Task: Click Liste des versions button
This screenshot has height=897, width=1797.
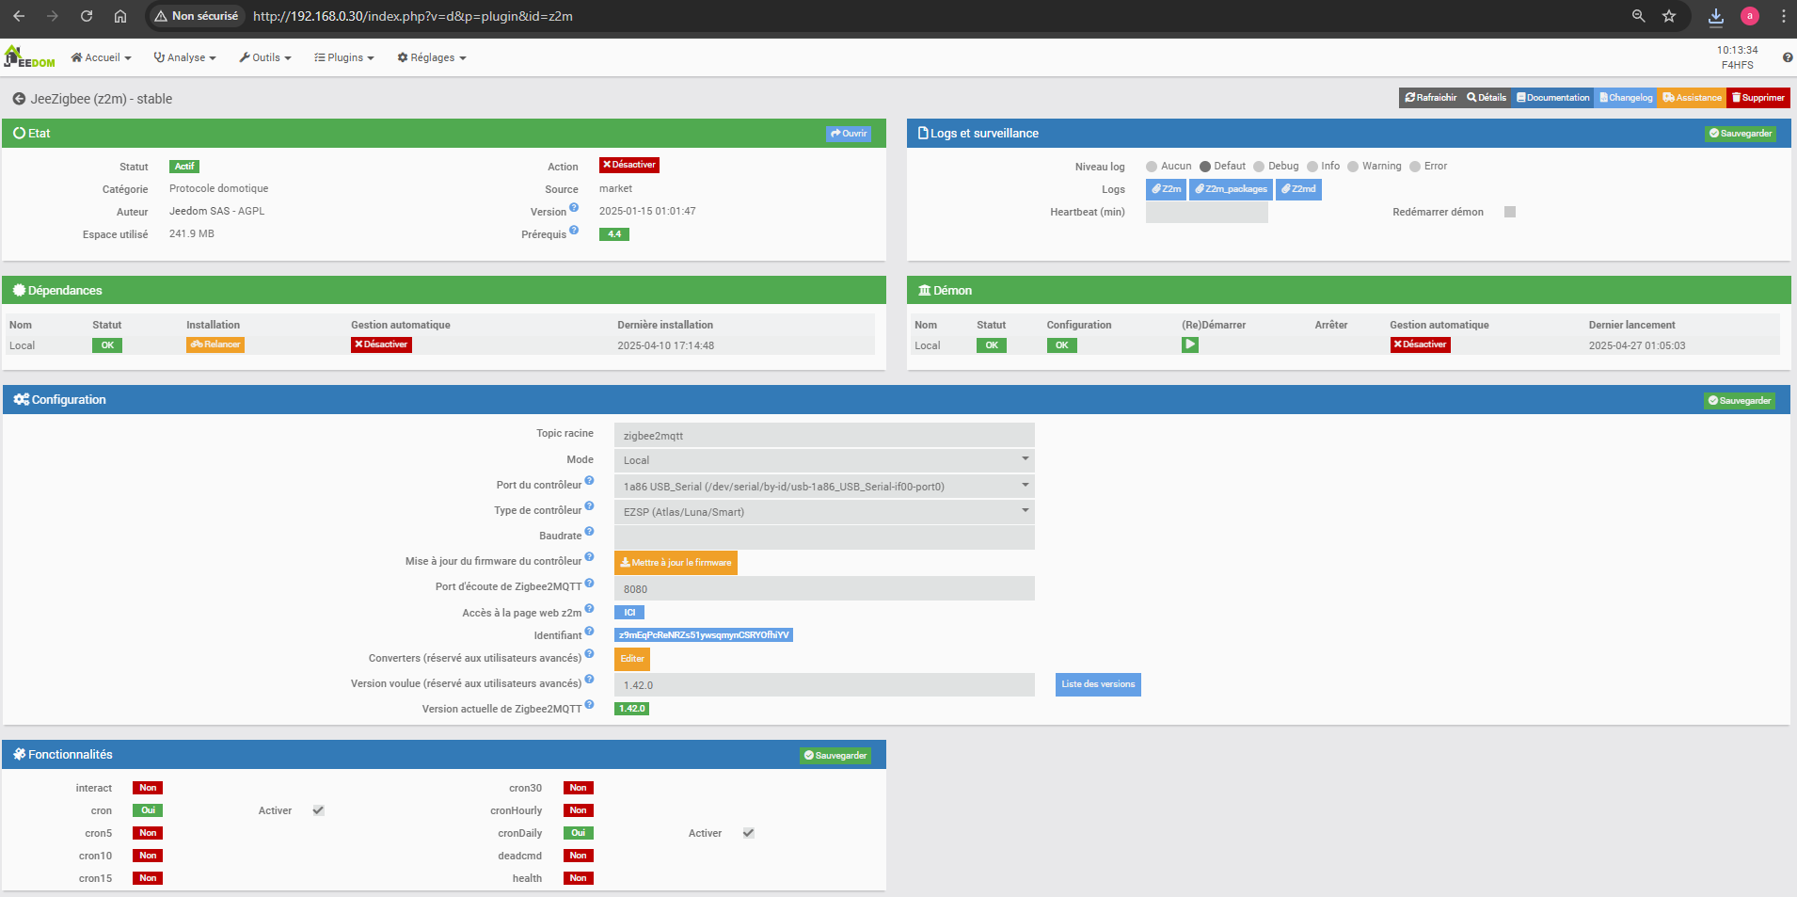Action: click(x=1098, y=684)
